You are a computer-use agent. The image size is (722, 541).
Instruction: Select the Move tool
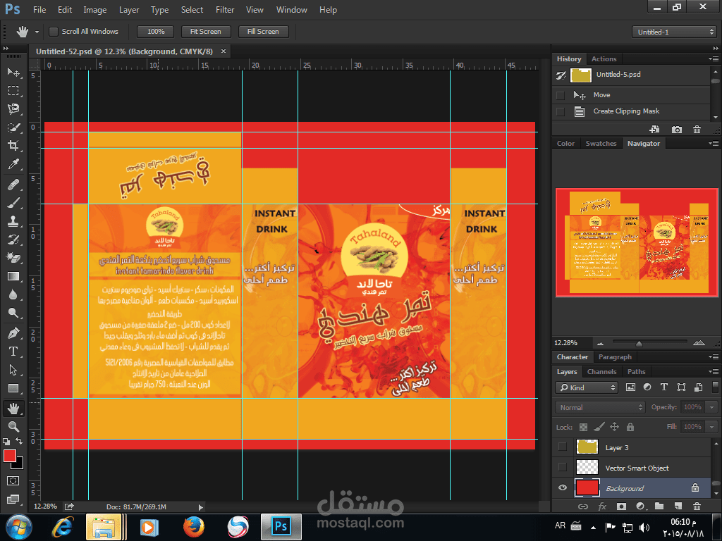[x=13, y=73]
